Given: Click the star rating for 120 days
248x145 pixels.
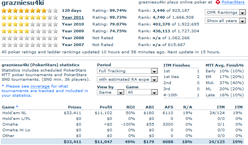Looking at the screenshot, I should 30,11.
